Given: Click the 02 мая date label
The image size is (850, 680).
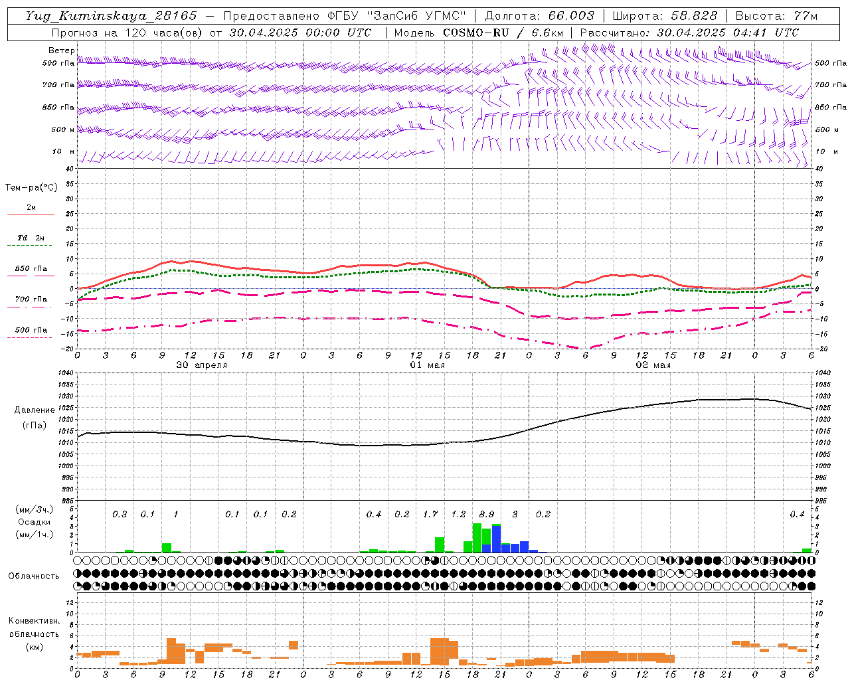Looking at the screenshot, I should [x=653, y=365].
